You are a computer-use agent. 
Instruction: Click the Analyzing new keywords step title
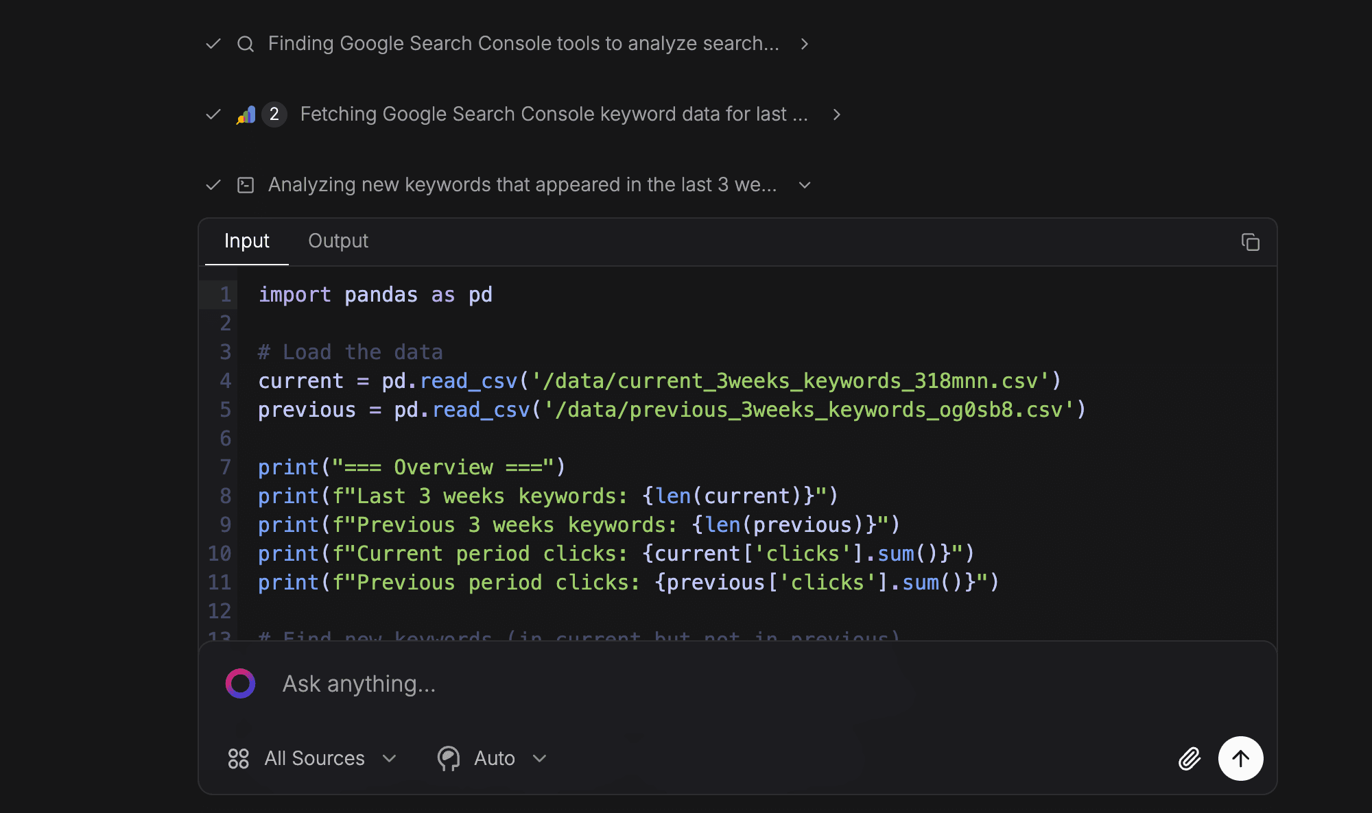[523, 185]
